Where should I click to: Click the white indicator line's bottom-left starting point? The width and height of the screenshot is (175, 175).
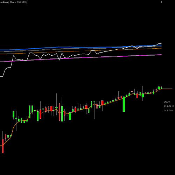(x=1, y=76)
